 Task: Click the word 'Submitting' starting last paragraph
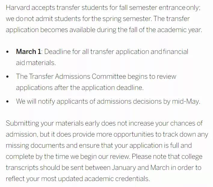[23, 123]
